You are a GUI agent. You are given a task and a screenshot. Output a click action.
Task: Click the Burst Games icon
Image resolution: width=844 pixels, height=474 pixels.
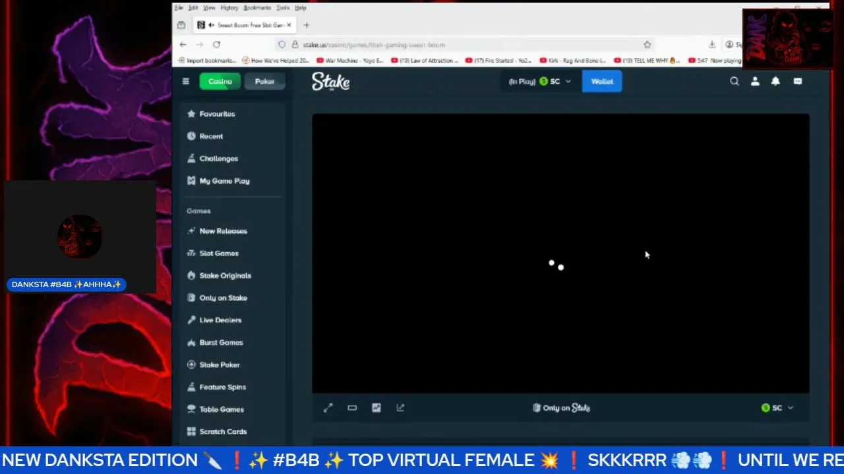pos(191,342)
